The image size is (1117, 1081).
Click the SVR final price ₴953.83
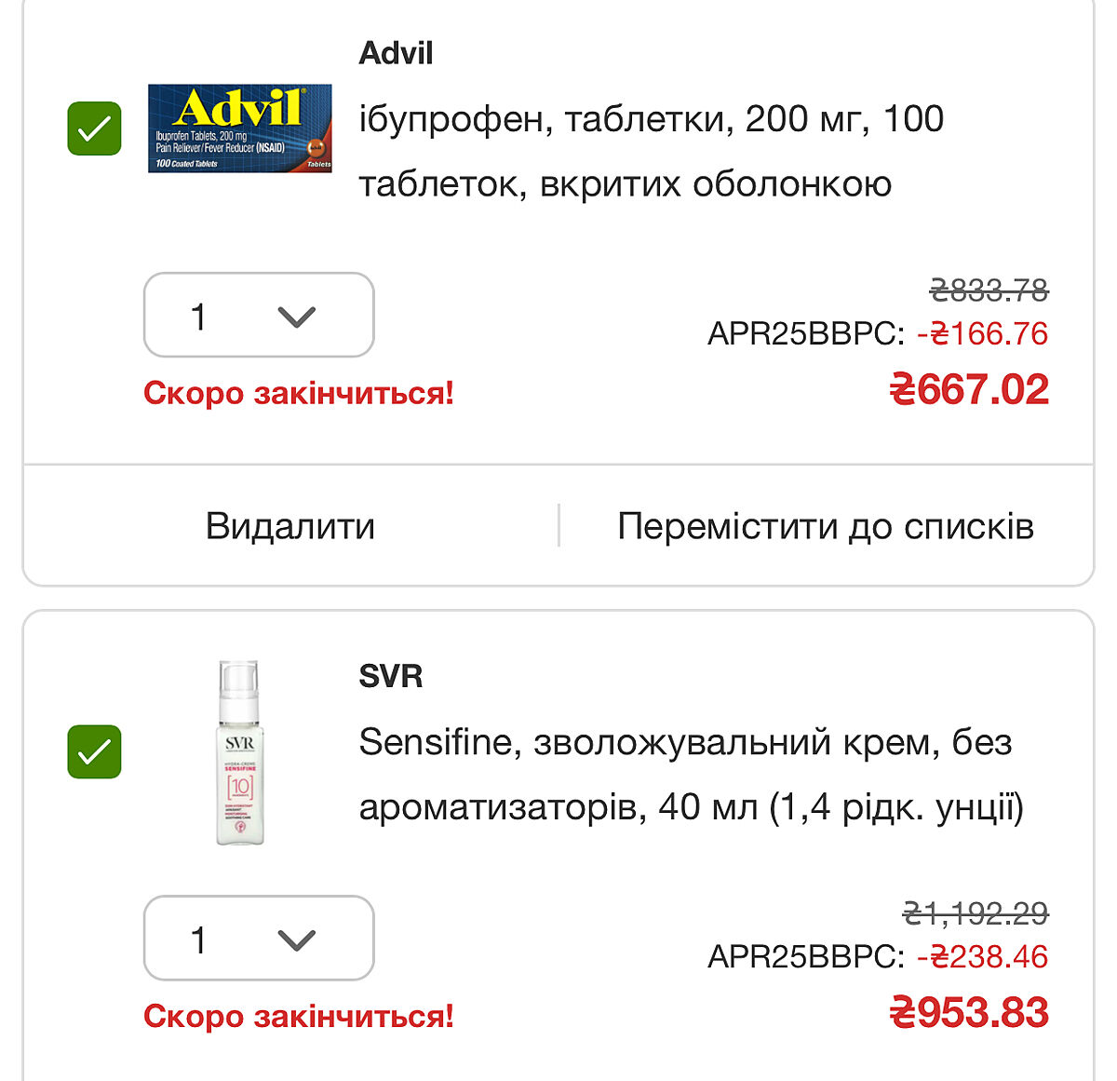969,1012
